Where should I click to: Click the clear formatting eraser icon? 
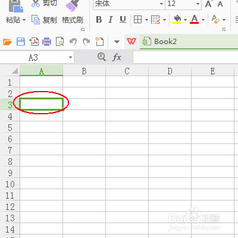tap(215, 20)
